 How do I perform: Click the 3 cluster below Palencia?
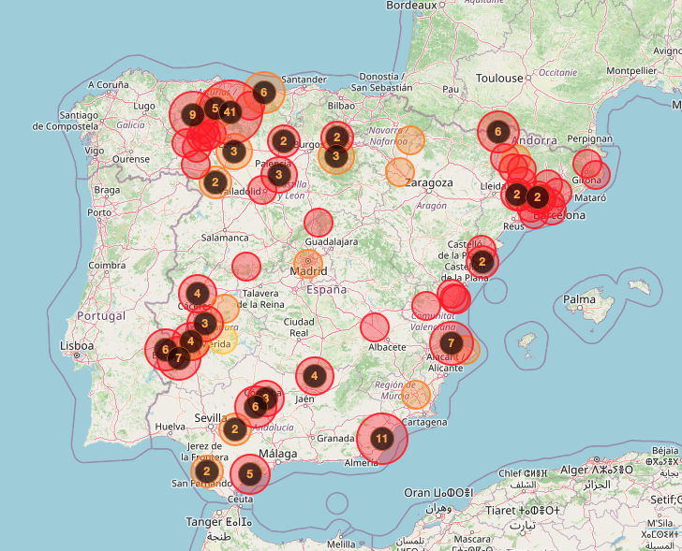(279, 175)
